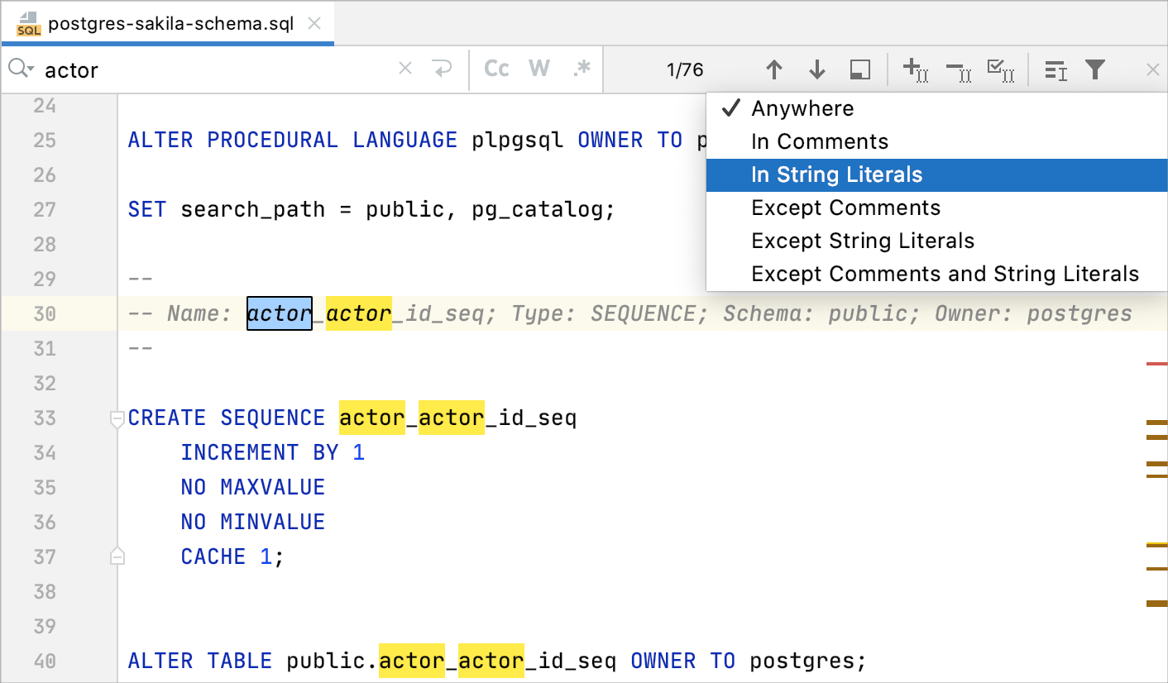Remove last occurrence from the selection
The height and width of the screenshot is (683, 1168).
click(958, 69)
